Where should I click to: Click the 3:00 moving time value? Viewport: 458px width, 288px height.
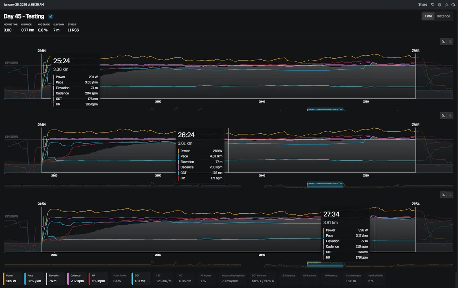pos(8,30)
